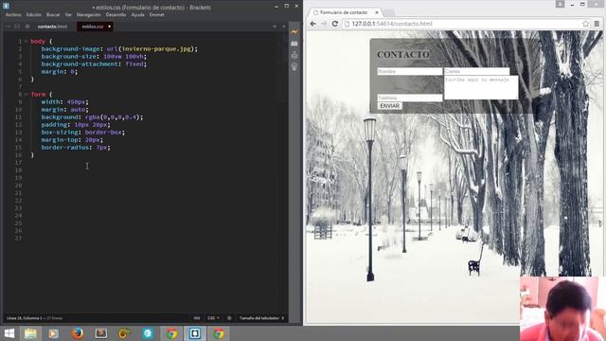Click the Live Preview lightning icon in Brackets
606x341 pixels.
point(294,32)
